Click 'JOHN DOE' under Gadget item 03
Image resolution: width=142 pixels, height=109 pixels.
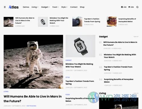click(x=107, y=73)
